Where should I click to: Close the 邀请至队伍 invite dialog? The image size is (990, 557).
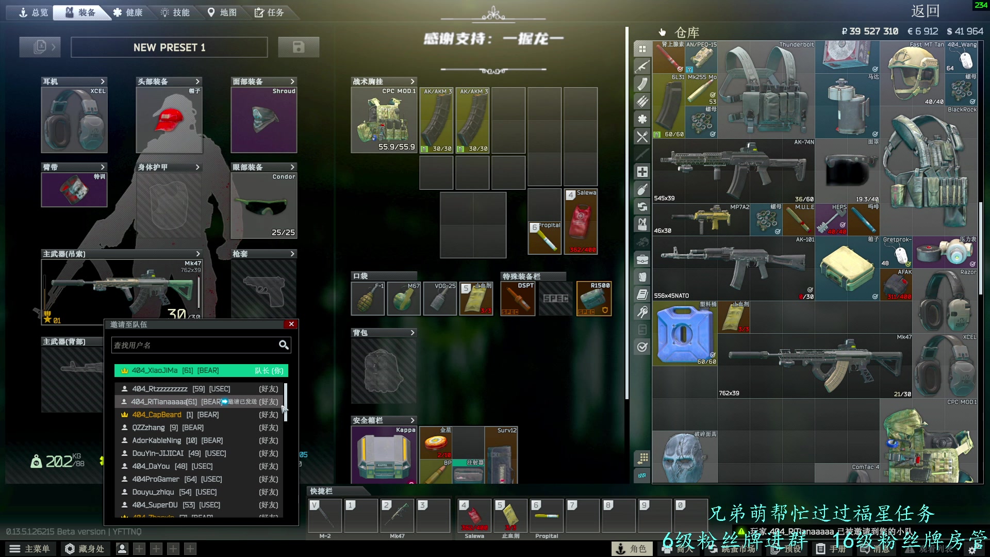click(x=291, y=324)
